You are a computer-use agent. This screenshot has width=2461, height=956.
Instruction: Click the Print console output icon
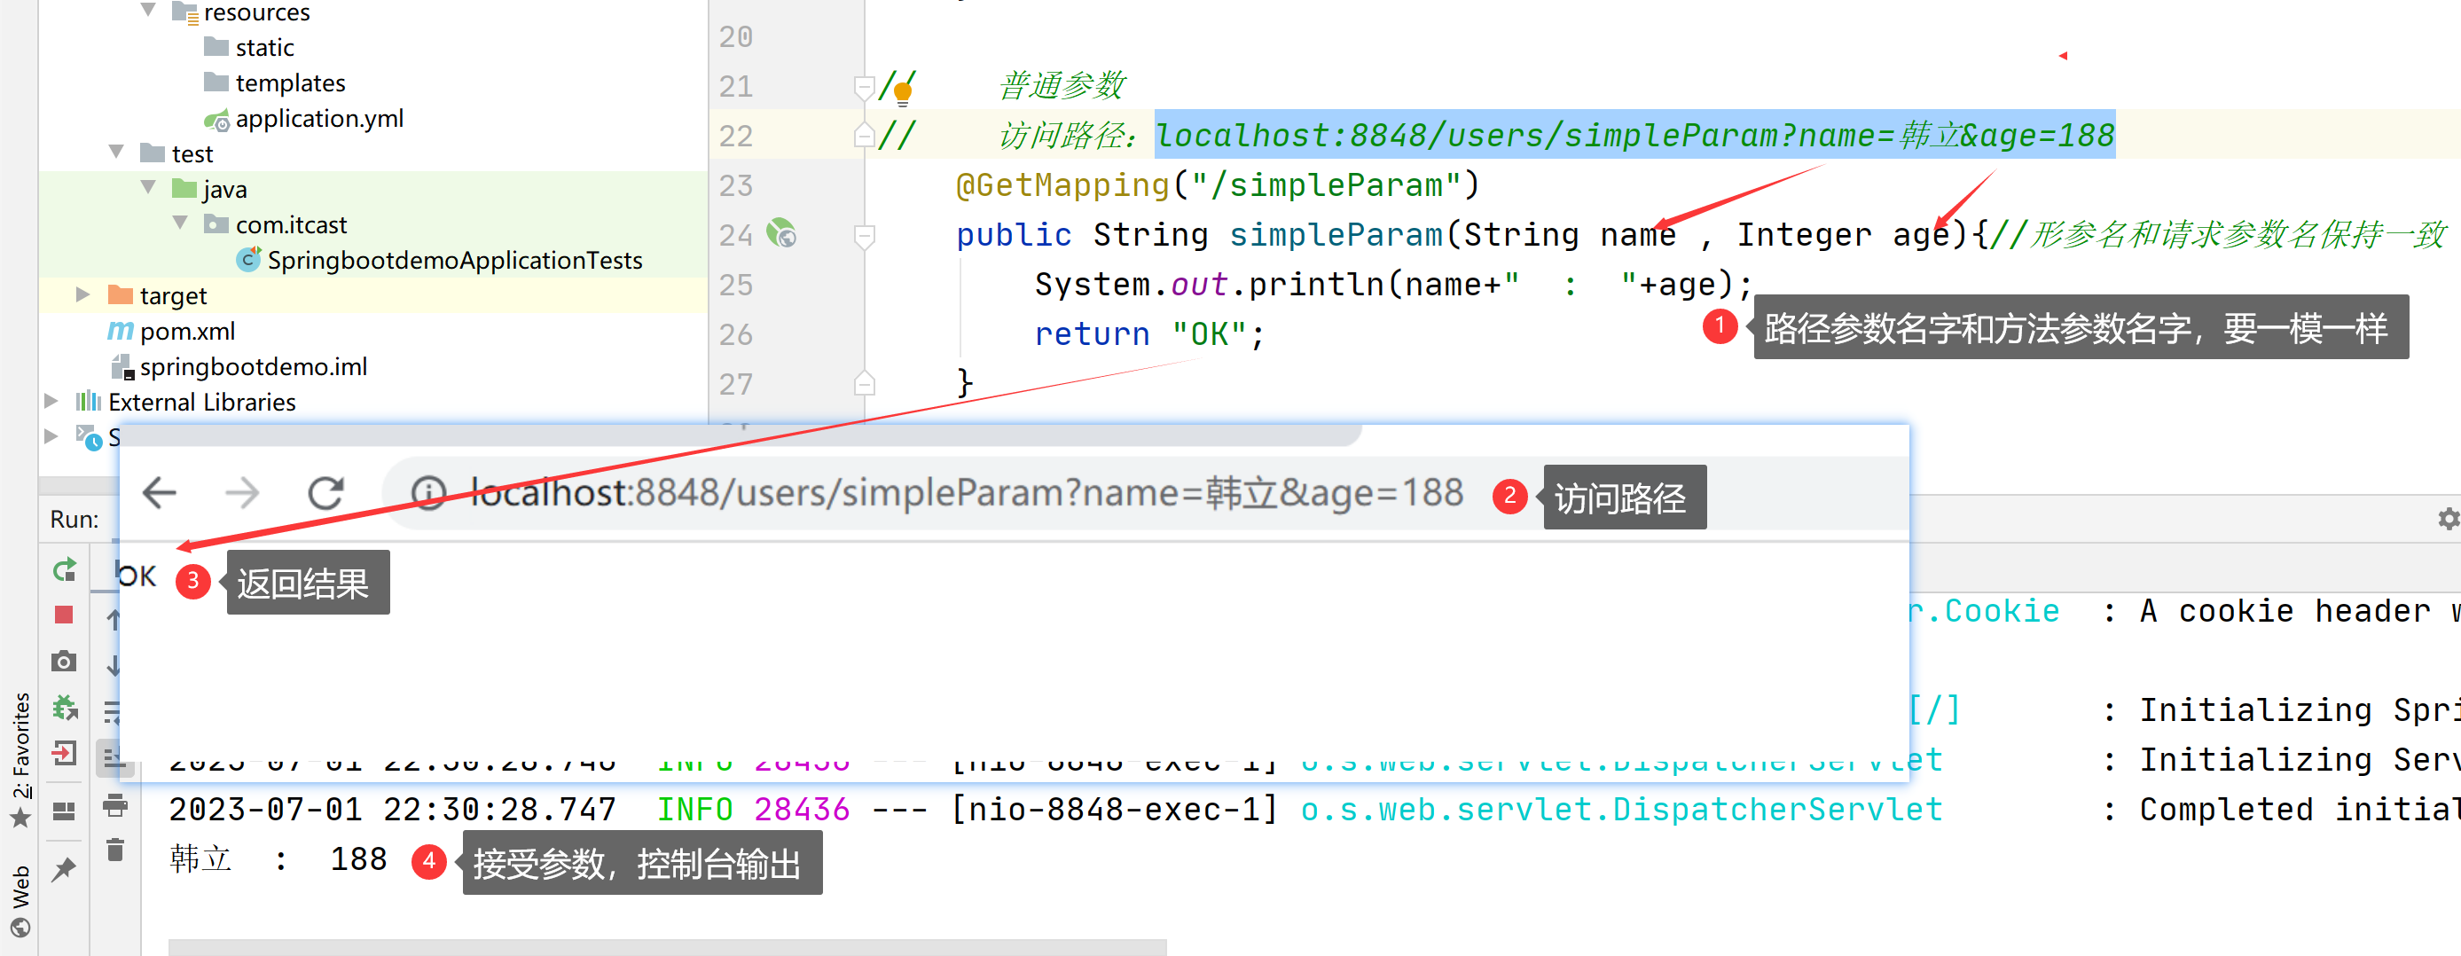[x=114, y=805]
